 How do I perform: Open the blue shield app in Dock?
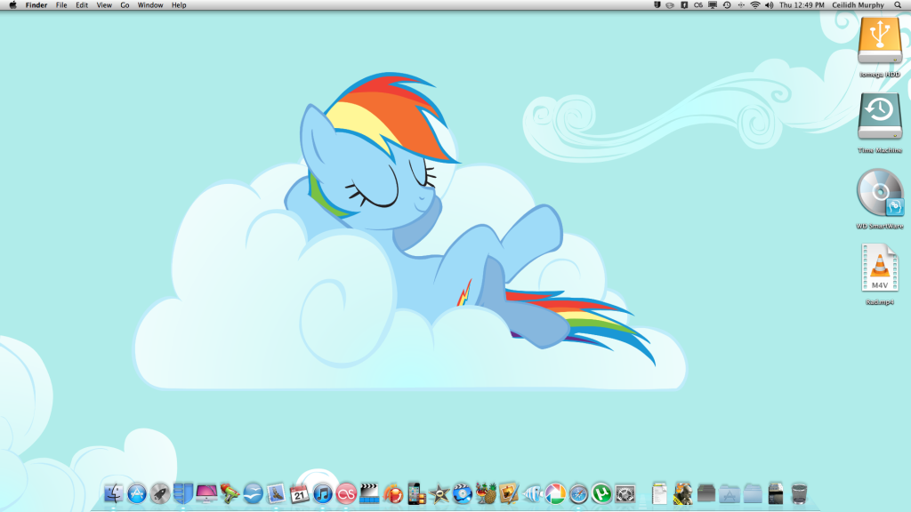coord(183,494)
